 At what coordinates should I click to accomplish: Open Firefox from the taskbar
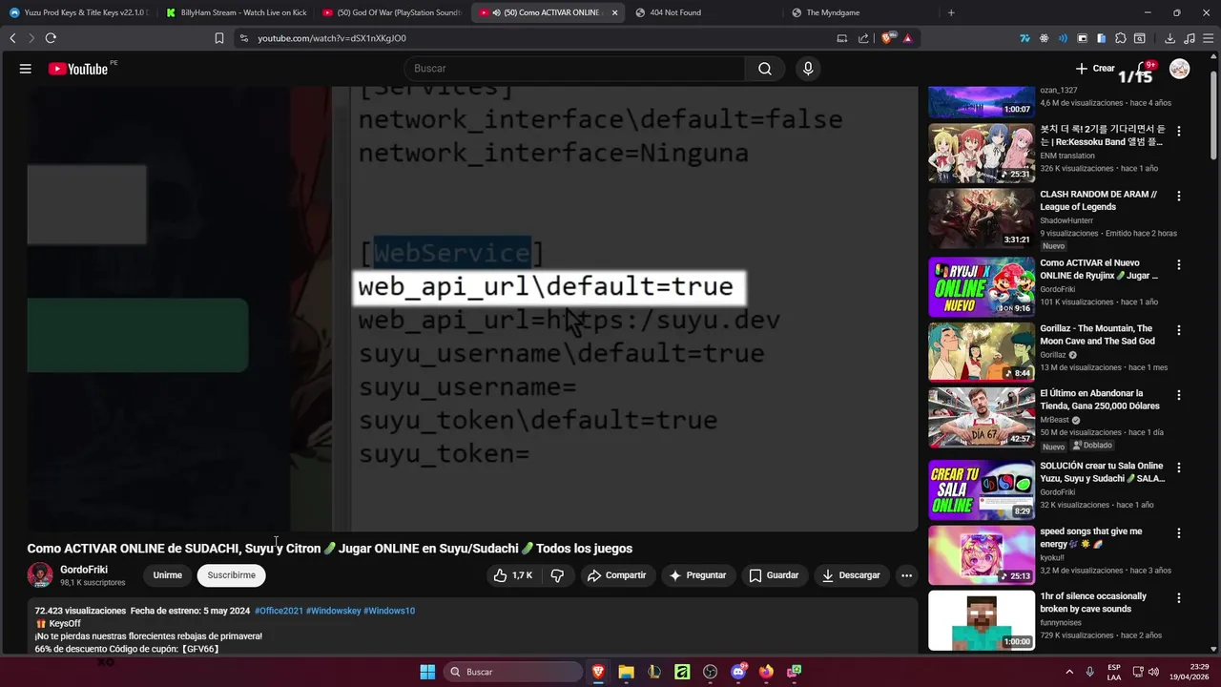[x=766, y=672]
